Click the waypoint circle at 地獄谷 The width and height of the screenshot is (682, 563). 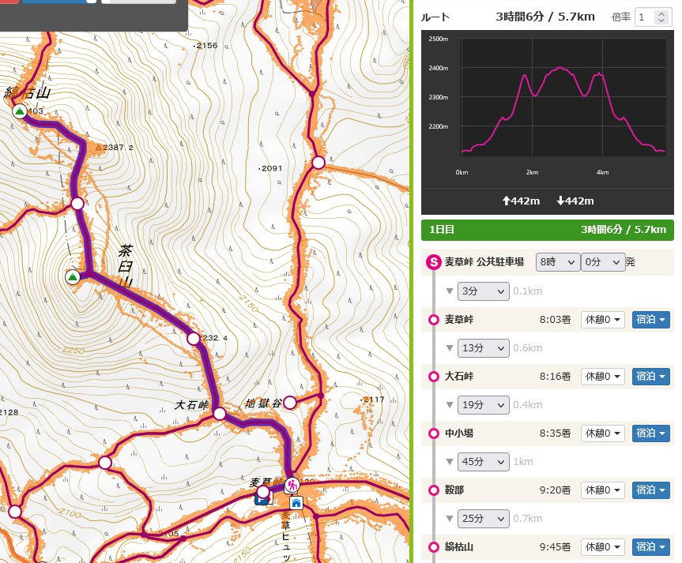(x=289, y=403)
